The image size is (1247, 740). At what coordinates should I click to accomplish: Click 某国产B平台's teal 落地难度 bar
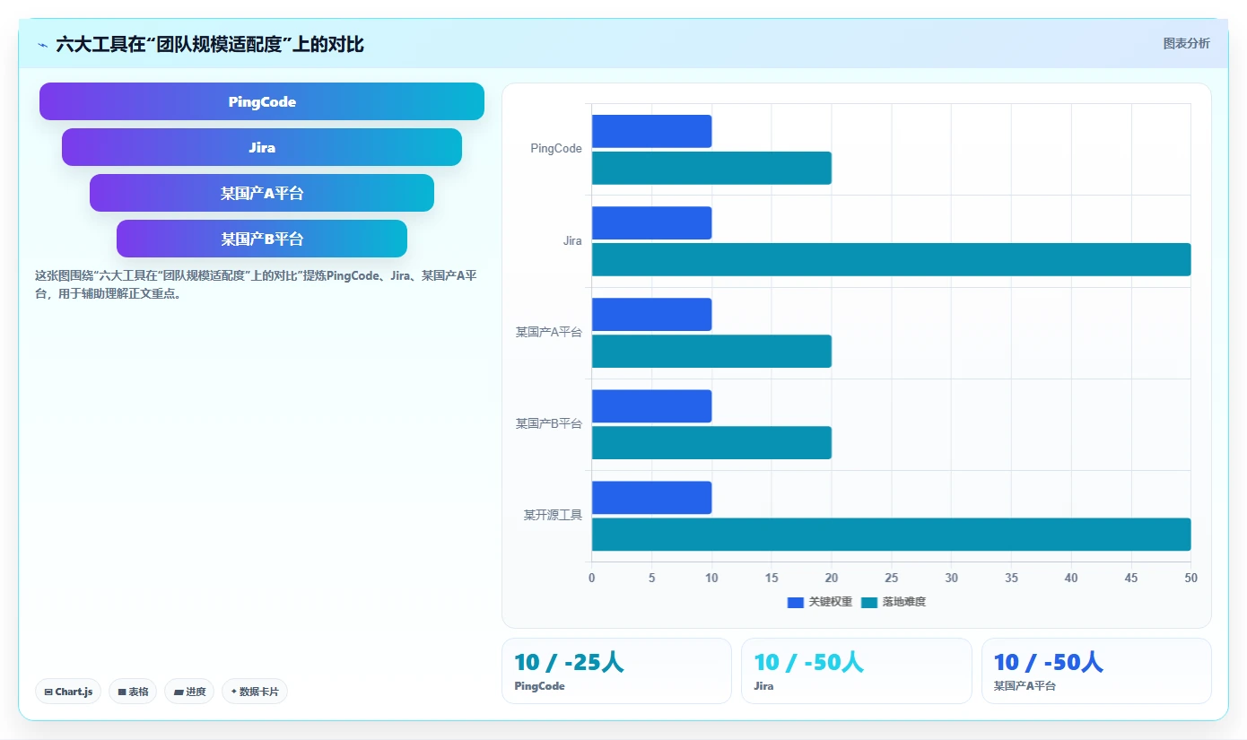pos(711,442)
